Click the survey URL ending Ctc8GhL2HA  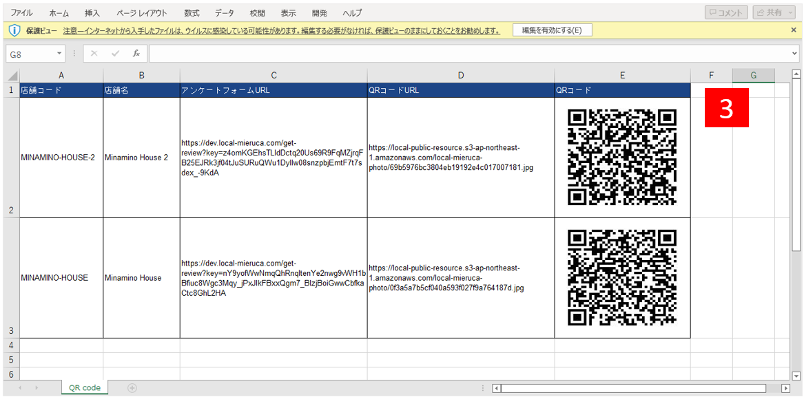tap(274, 278)
